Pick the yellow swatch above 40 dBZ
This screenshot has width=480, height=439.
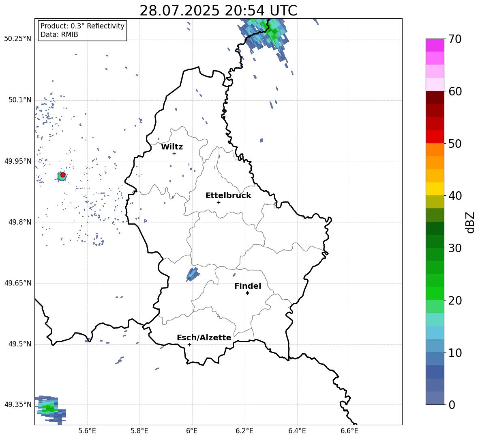click(x=435, y=189)
